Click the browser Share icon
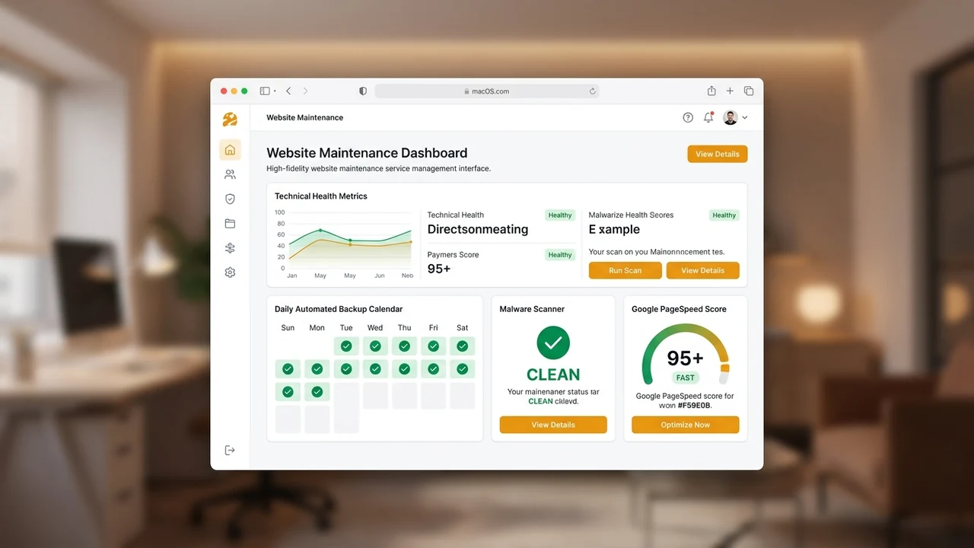 (711, 91)
